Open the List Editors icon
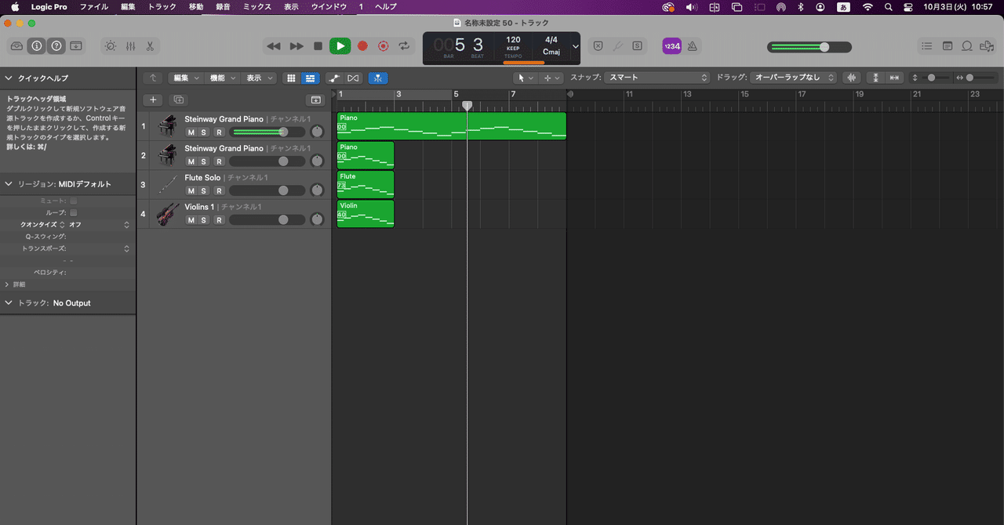Viewport: 1004px width, 525px height. (x=927, y=46)
